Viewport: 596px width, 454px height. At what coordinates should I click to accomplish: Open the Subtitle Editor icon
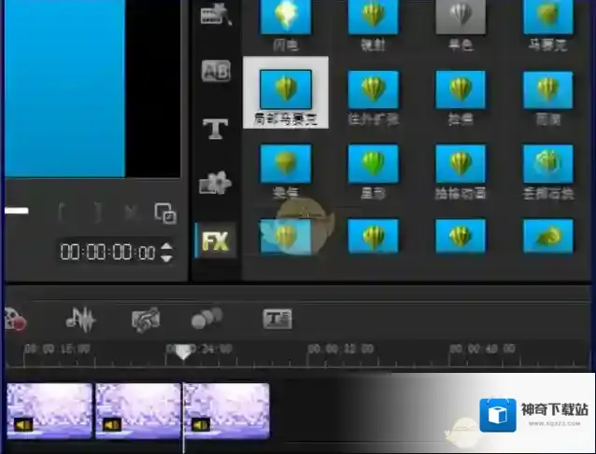pyautogui.click(x=277, y=320)
